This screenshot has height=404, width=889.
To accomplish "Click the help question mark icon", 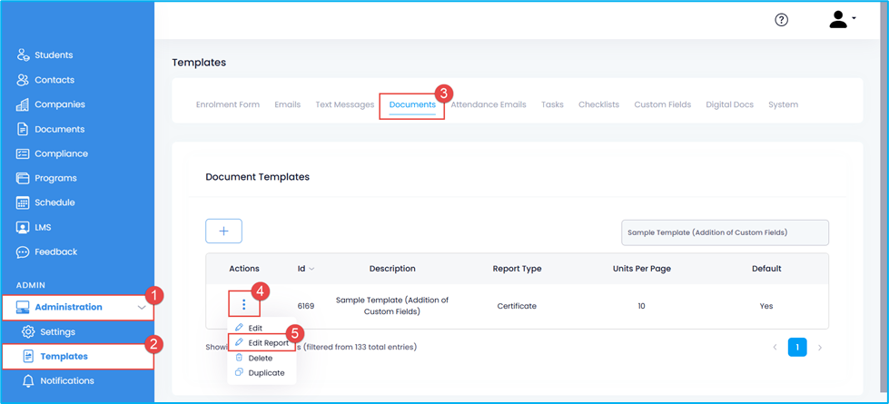I will [x=781, y=20].
